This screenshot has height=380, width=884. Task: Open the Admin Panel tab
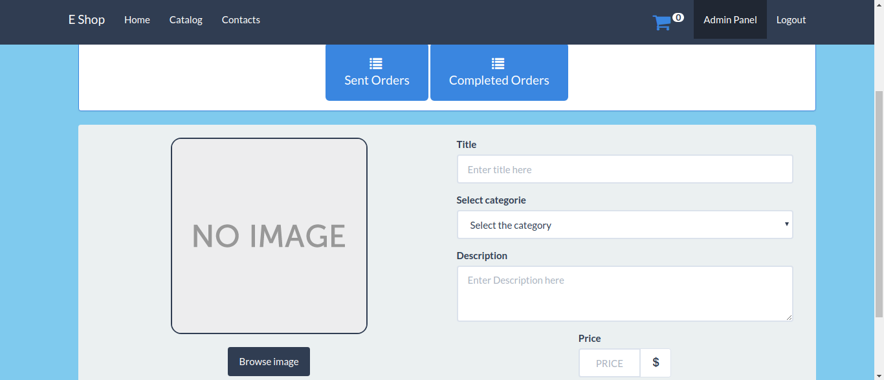tap(730, 19)
